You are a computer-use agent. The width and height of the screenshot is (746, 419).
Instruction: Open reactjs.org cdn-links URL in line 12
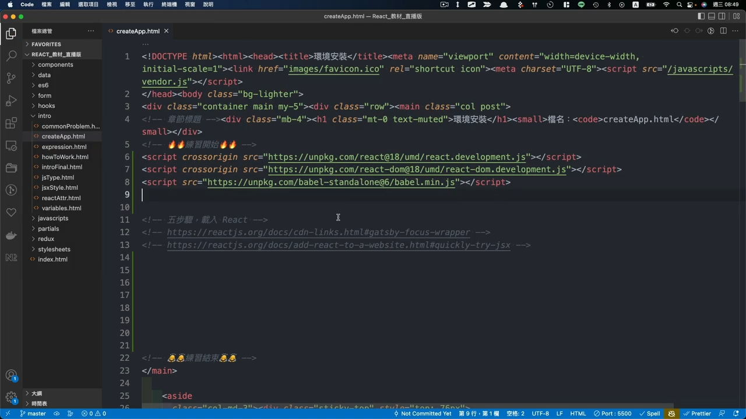pos(318,232)
